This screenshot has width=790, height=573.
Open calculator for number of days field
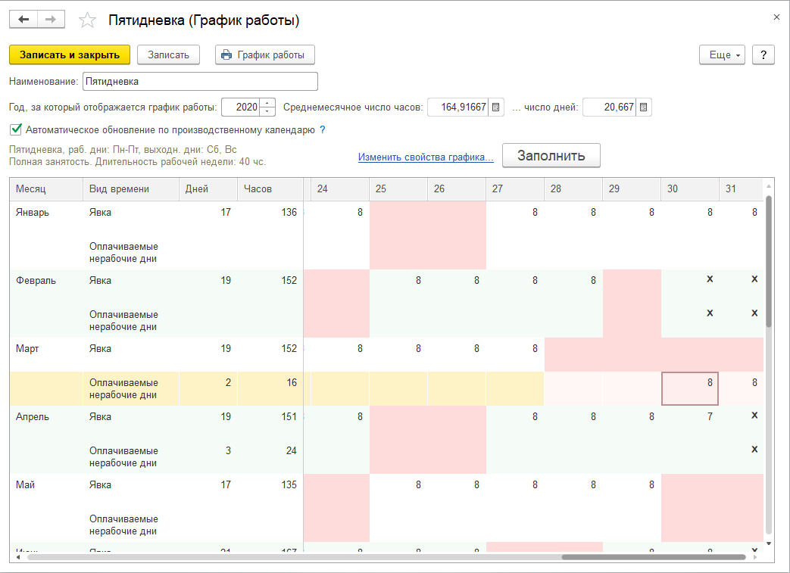tap(643, 107)
